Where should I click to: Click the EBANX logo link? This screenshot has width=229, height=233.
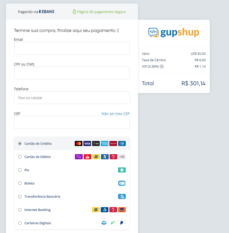(47, 11)
